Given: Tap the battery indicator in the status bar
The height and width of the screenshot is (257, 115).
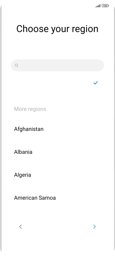Looking at the screenshot, I should tap(105, 6).
